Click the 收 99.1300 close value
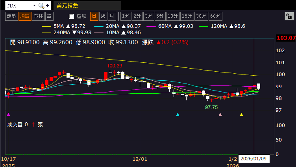This screenshot has width=296, height=167. coord(123,42)
